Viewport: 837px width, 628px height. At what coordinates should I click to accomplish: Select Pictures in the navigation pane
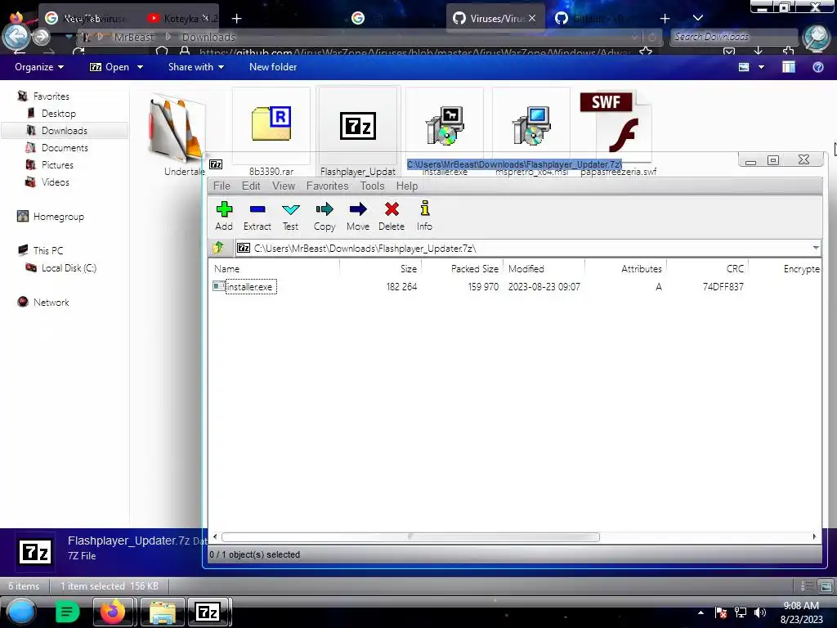tap(57, 164)
